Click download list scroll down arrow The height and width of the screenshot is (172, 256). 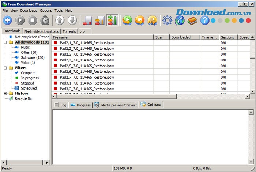(x=252, y=91)
